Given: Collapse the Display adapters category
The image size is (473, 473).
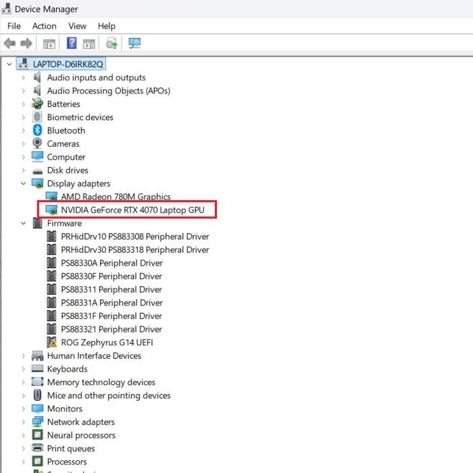Looking at the screenshot, I should [24, 184].
